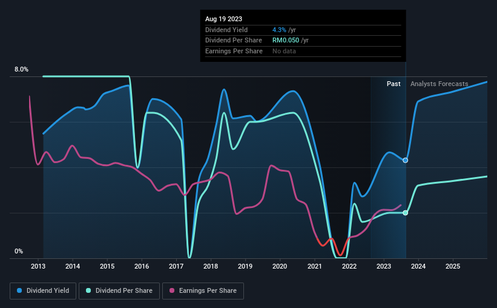Click the 8.0% y-axis label
Image resolution: width=497 pixels, height=308 pixels.
point(21,69)
